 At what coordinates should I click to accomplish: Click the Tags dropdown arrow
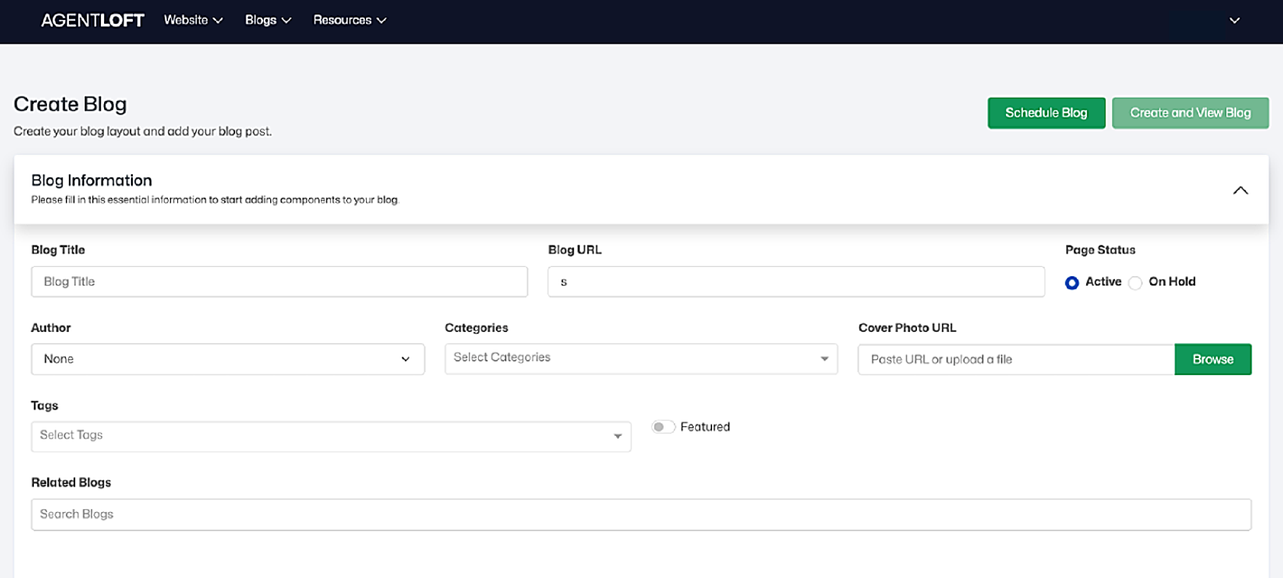[617, 436]
